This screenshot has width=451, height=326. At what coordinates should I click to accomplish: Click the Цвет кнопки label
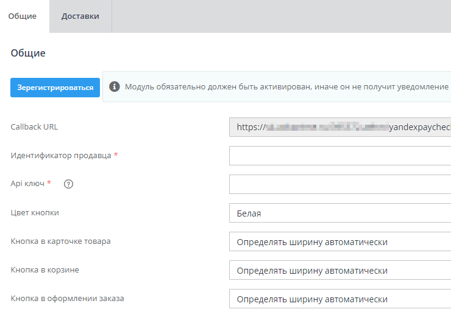[35, 213]
